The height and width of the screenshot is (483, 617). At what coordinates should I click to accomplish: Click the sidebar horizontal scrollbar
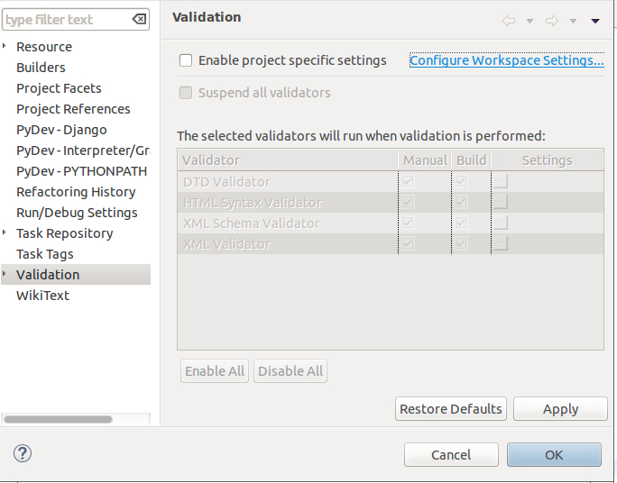pyautogui.click(x=60, y=420)
